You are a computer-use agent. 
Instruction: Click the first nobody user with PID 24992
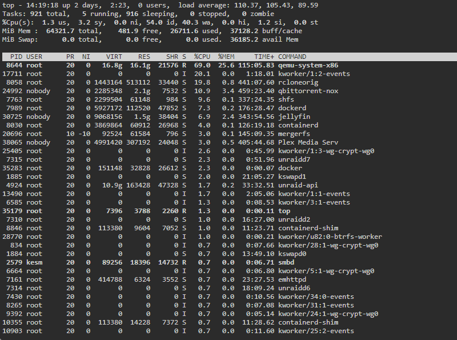click(x=38, y=91)
